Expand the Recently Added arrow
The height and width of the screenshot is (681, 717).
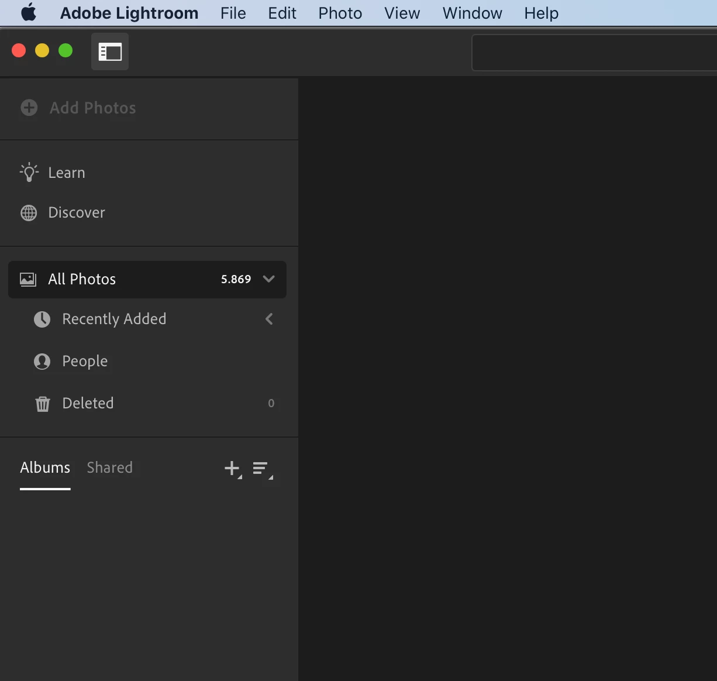tap(269, 319)
